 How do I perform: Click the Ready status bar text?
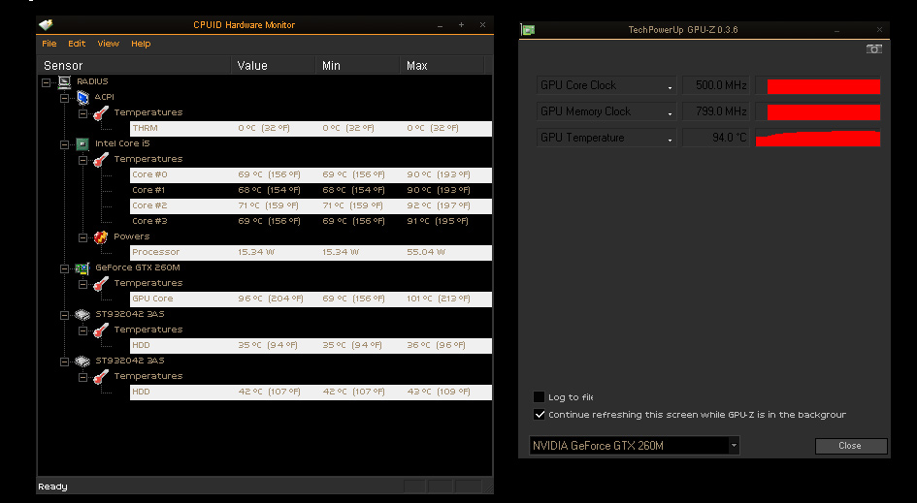pos(52,487)
